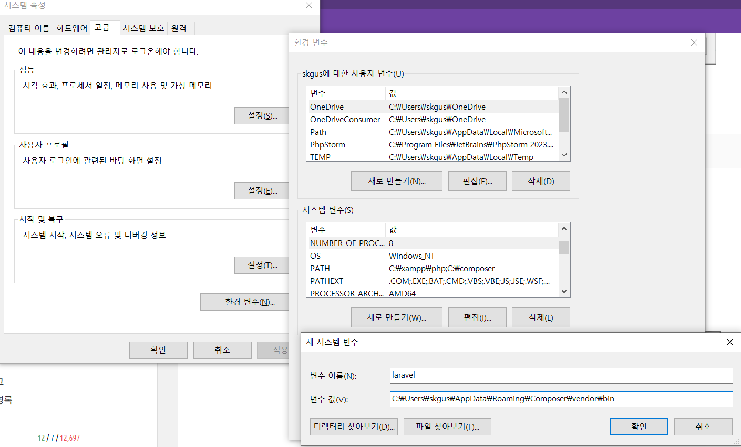Click the Windows_NT value cell
741x447 pixels.
click(412, 256)
